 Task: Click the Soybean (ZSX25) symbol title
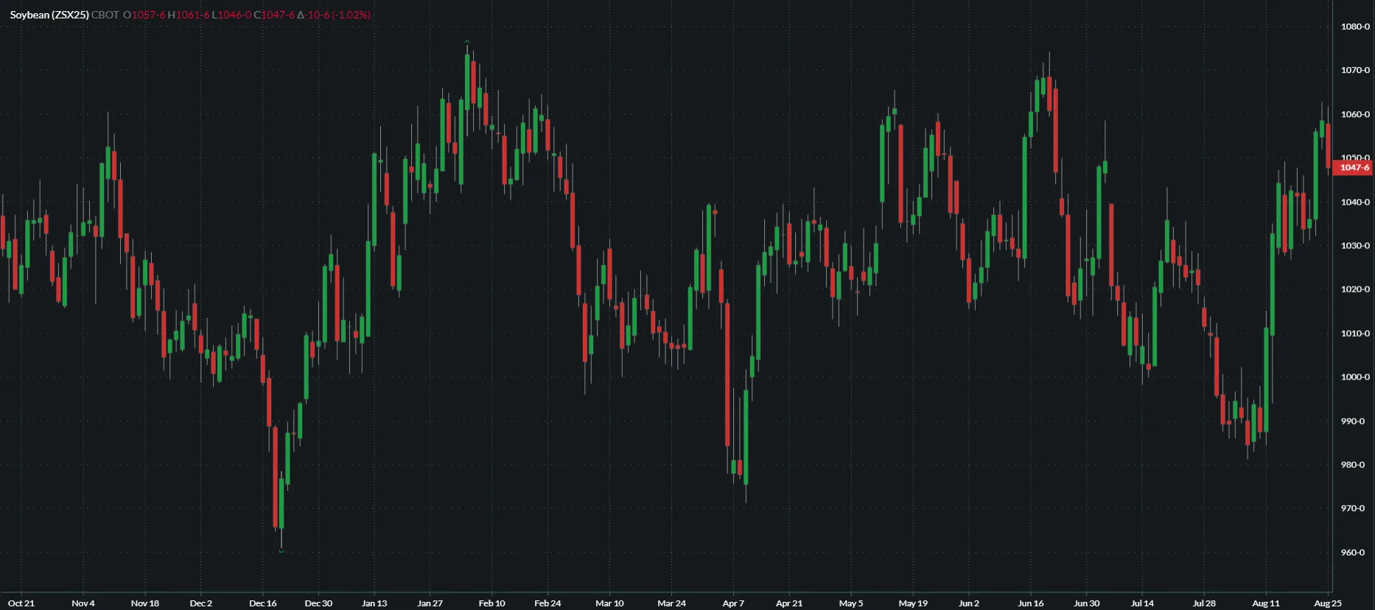click(49, 15)
